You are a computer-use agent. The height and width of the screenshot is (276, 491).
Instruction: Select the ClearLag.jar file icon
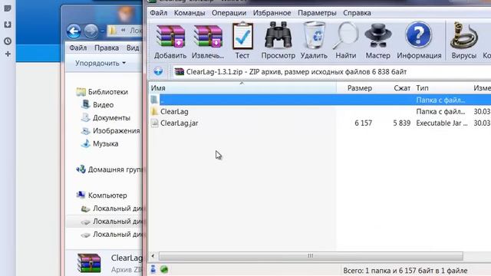coord(154,123)
